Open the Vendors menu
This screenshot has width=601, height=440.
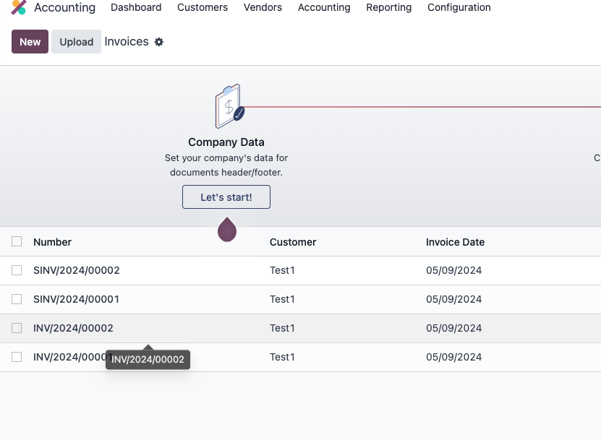point(263,7)
